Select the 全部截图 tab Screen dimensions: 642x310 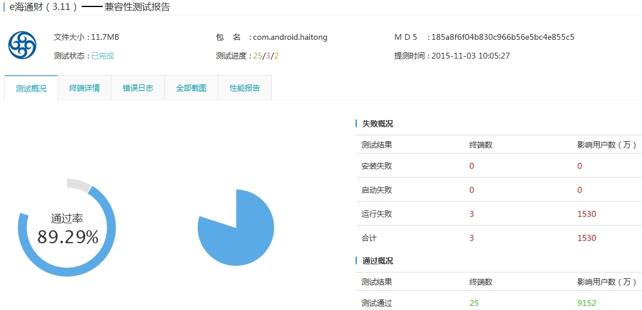(191, 88)
